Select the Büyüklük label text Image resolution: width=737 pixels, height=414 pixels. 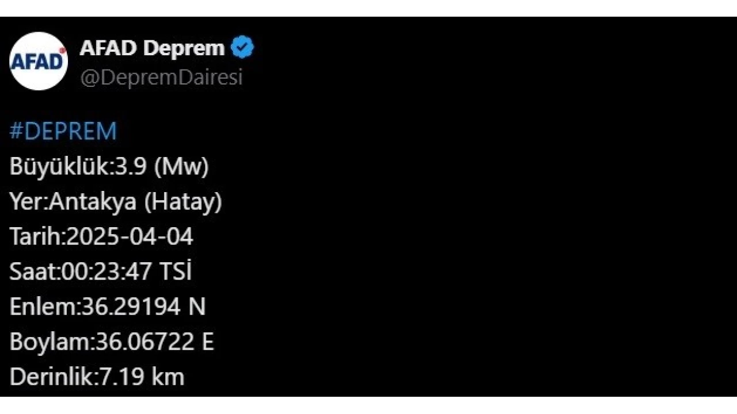click(59, 167)
